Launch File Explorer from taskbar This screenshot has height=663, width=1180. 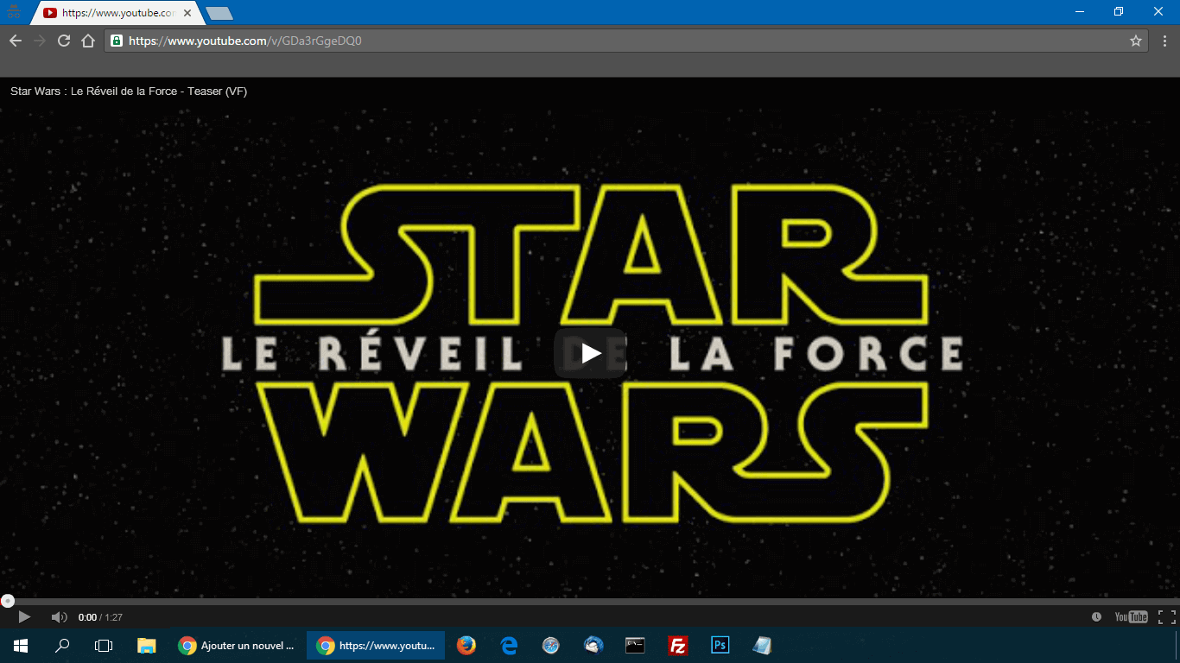pyautogui.click(x=147, y=645)
